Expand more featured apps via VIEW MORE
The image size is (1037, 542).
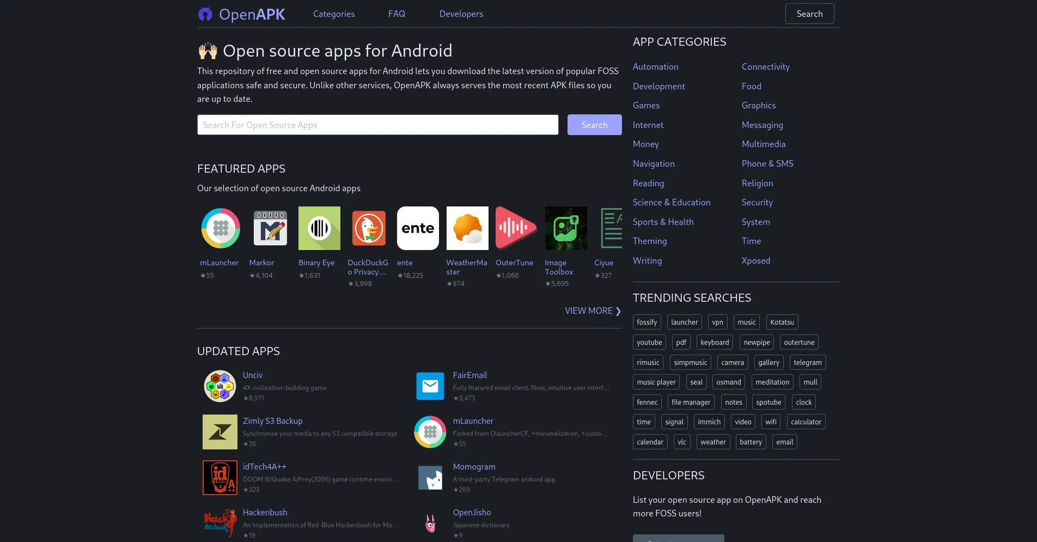(x=592, y=310)
